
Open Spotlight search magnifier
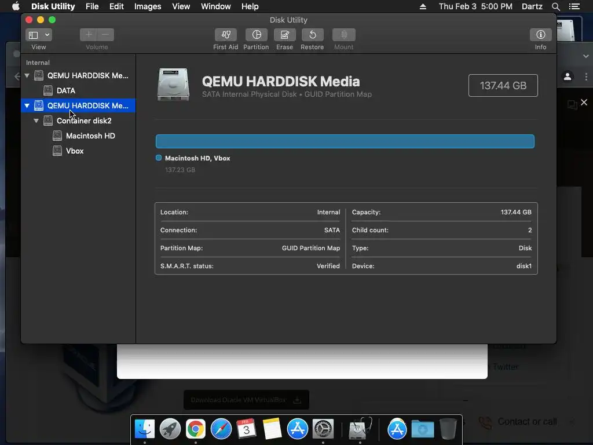pyautogui.click(x=555, y=6)
